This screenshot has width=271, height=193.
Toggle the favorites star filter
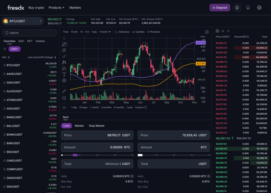coord(5,49)
